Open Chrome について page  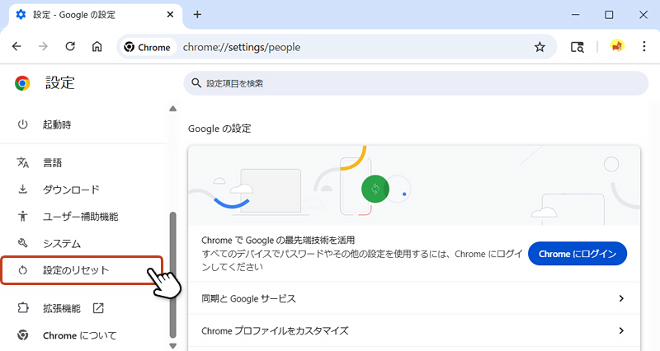coord(83,335)
